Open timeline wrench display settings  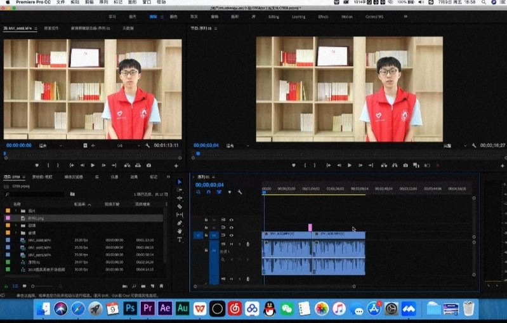point(240,192)
